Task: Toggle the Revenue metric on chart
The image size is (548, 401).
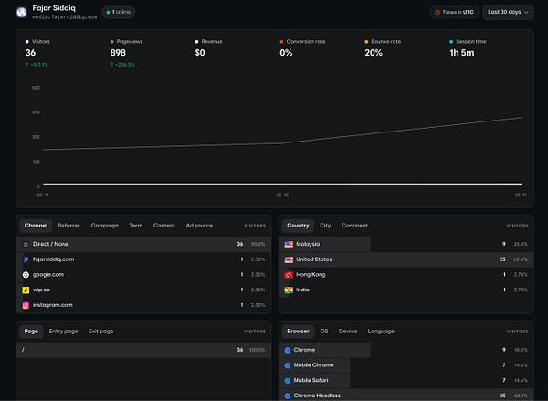Action: pyautogui.click(x=208, y=42)
